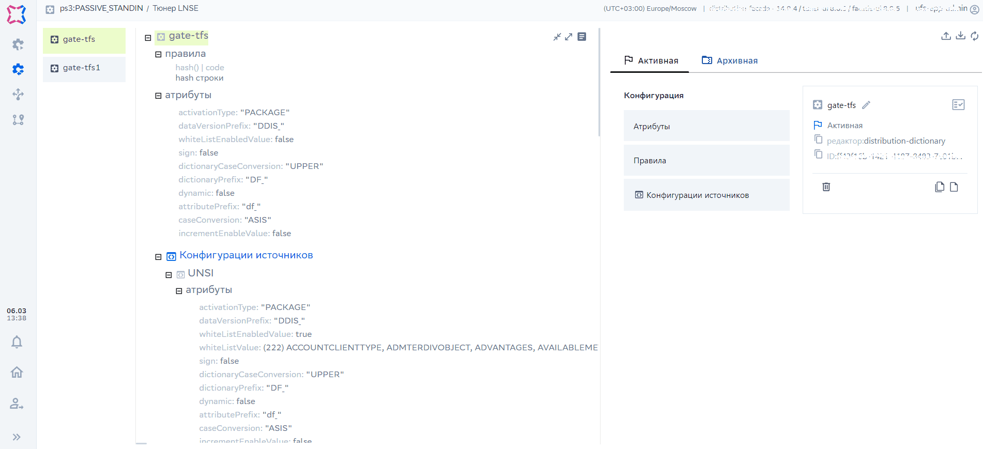Open the Атрибуты configuration section
Screen dimensions: 983x449
[x=706, y=126]
